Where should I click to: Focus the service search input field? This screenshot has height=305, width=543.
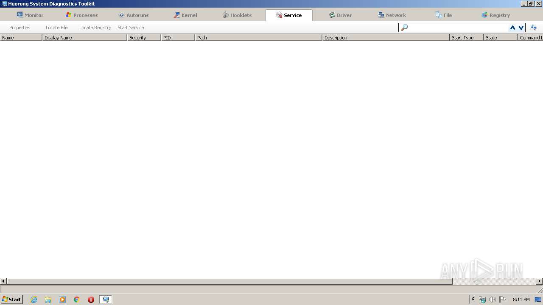458,28
